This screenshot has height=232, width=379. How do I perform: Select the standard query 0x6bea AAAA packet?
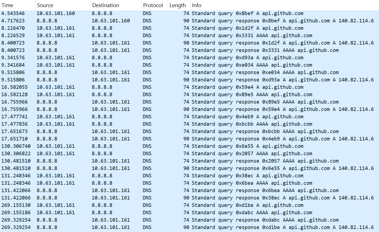(247, 183)
